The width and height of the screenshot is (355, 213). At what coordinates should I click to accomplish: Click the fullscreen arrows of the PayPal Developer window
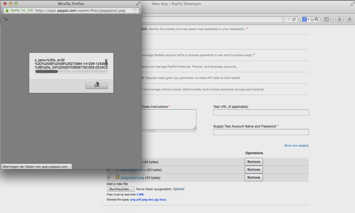click(353, 3)
